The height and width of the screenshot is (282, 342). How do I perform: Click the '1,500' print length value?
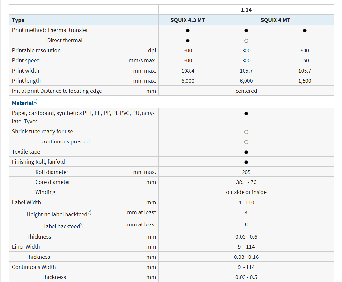305,81
